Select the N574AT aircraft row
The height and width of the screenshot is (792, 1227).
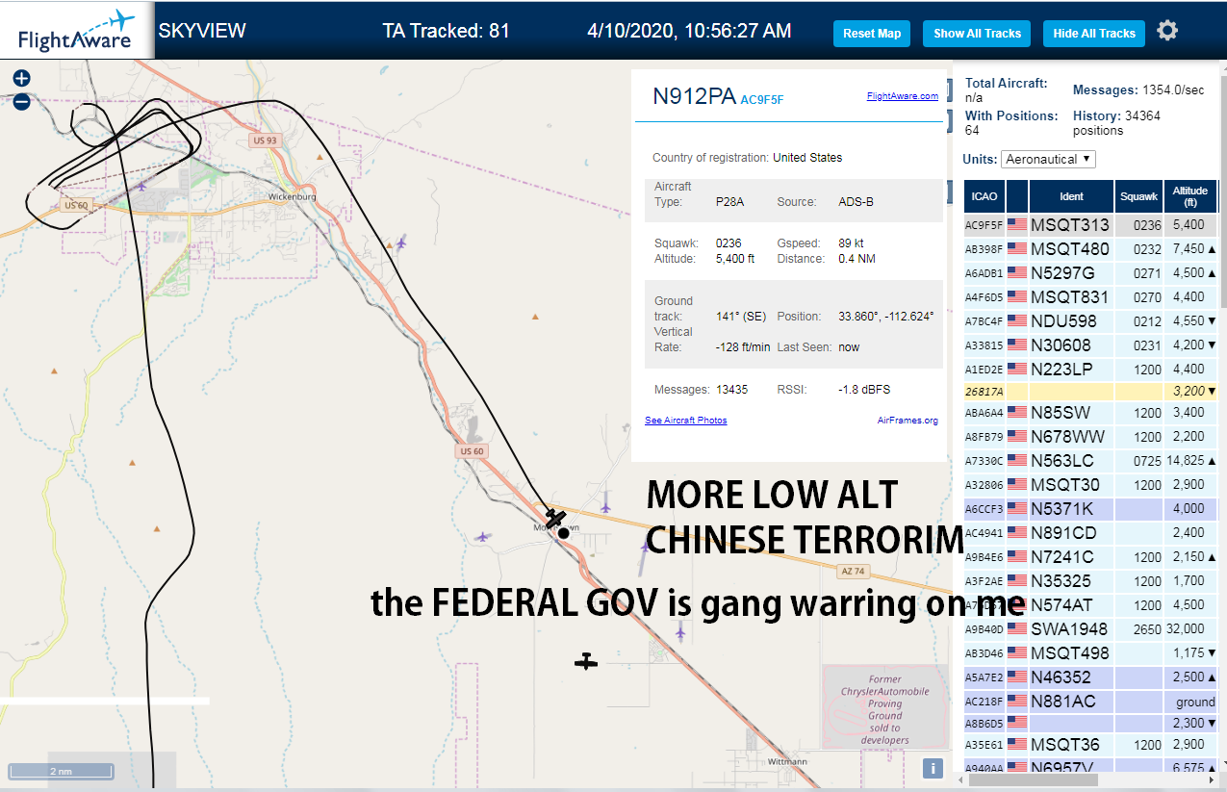[x=1090, y=605]
